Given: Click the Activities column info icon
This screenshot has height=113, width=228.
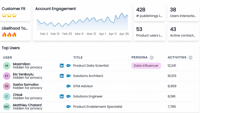Looking at the screenshot, I should click(191, 58).
